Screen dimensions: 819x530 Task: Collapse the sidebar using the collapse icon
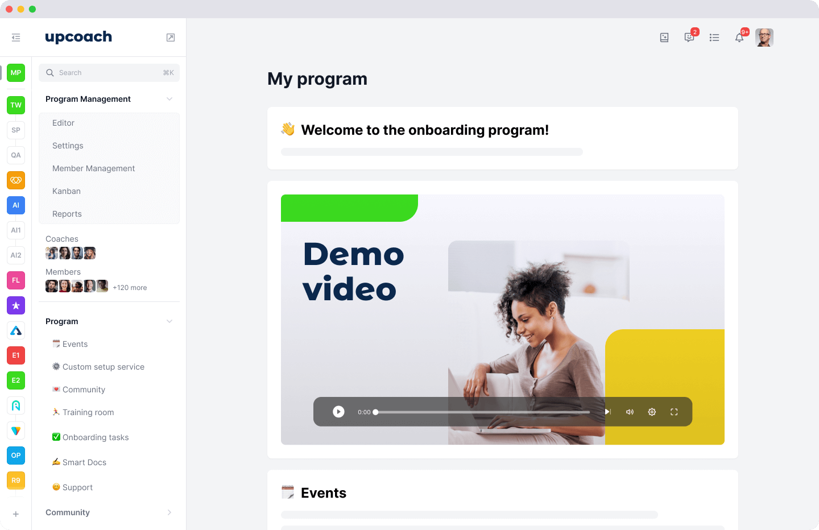[x=16, y=37]
